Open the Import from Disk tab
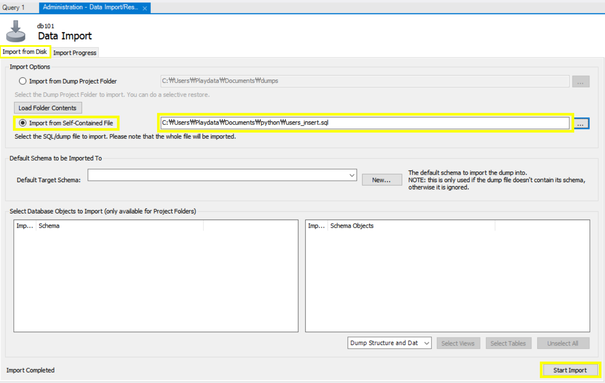Image resolution: width=605 pixels, height=383 pixels. point(25,52)
